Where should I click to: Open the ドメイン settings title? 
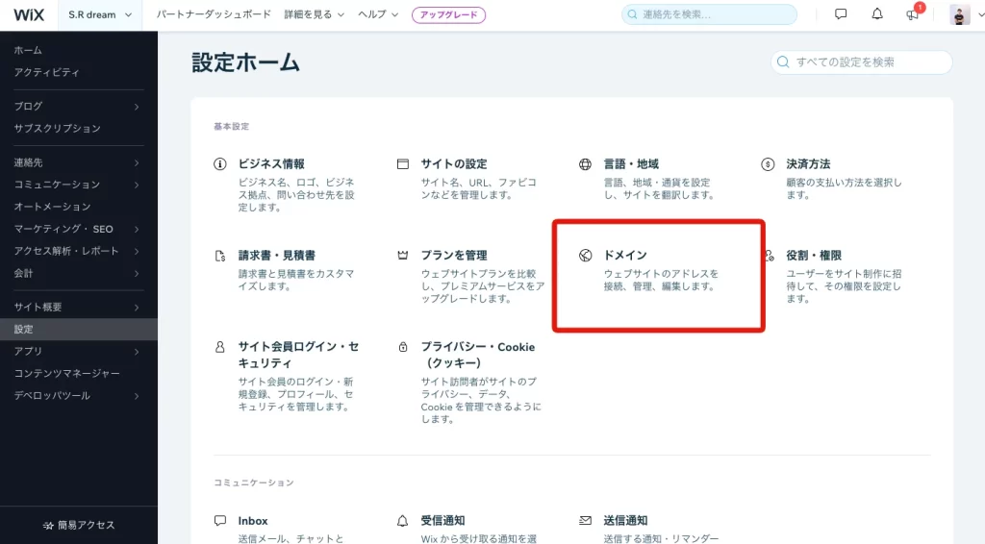coord(625,255)
